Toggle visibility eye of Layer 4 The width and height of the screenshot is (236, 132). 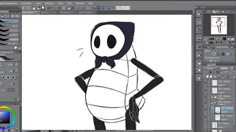(205, 83)
